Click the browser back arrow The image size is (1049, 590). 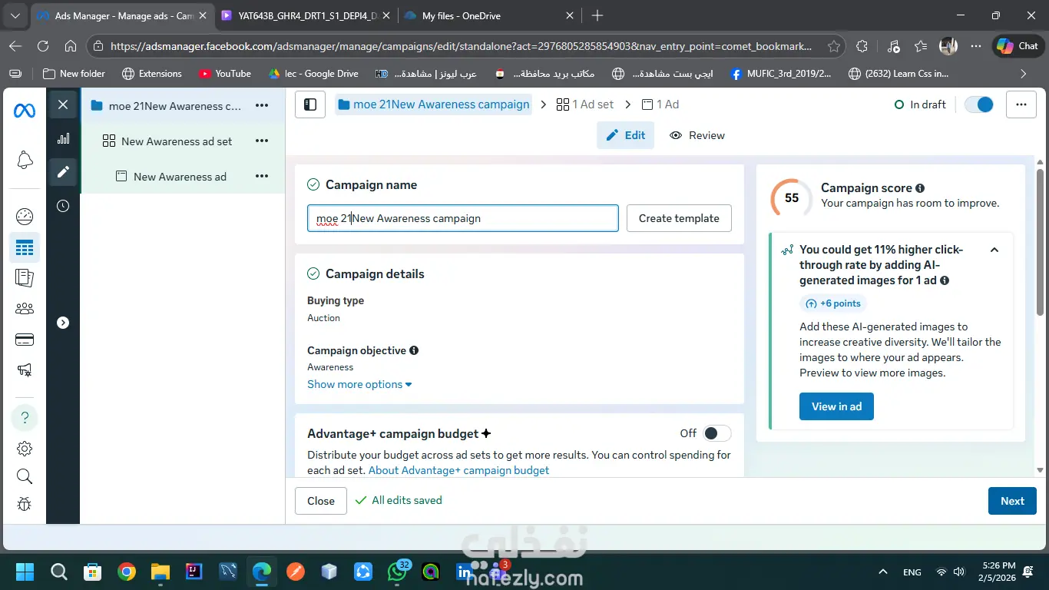[x=15, y=46]
